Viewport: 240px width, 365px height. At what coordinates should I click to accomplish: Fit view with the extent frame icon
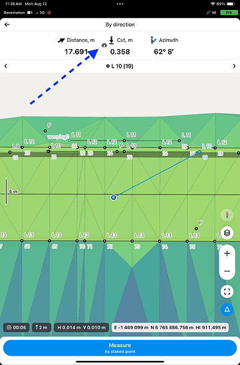click(x=227, y=291)
